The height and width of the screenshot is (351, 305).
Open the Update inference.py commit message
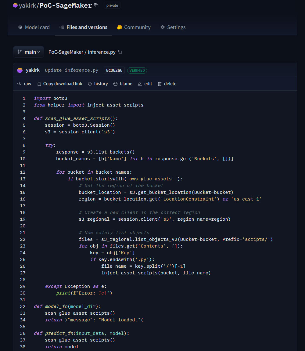coord(72,70)
